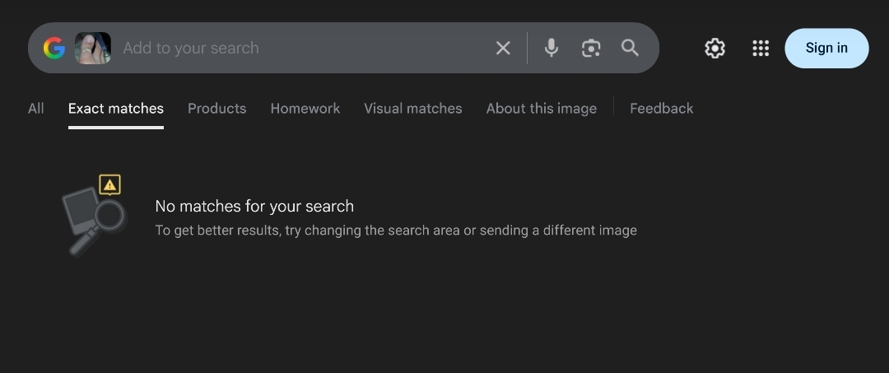889x373 pixels.
Task: Open the Google apps grid
Action: click(761, 49)
